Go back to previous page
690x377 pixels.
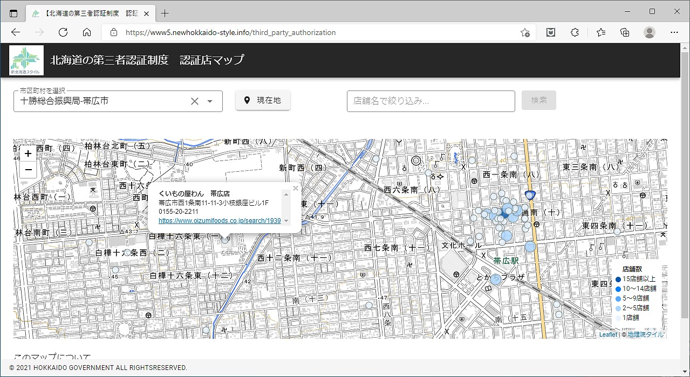(x=16, y=32)
